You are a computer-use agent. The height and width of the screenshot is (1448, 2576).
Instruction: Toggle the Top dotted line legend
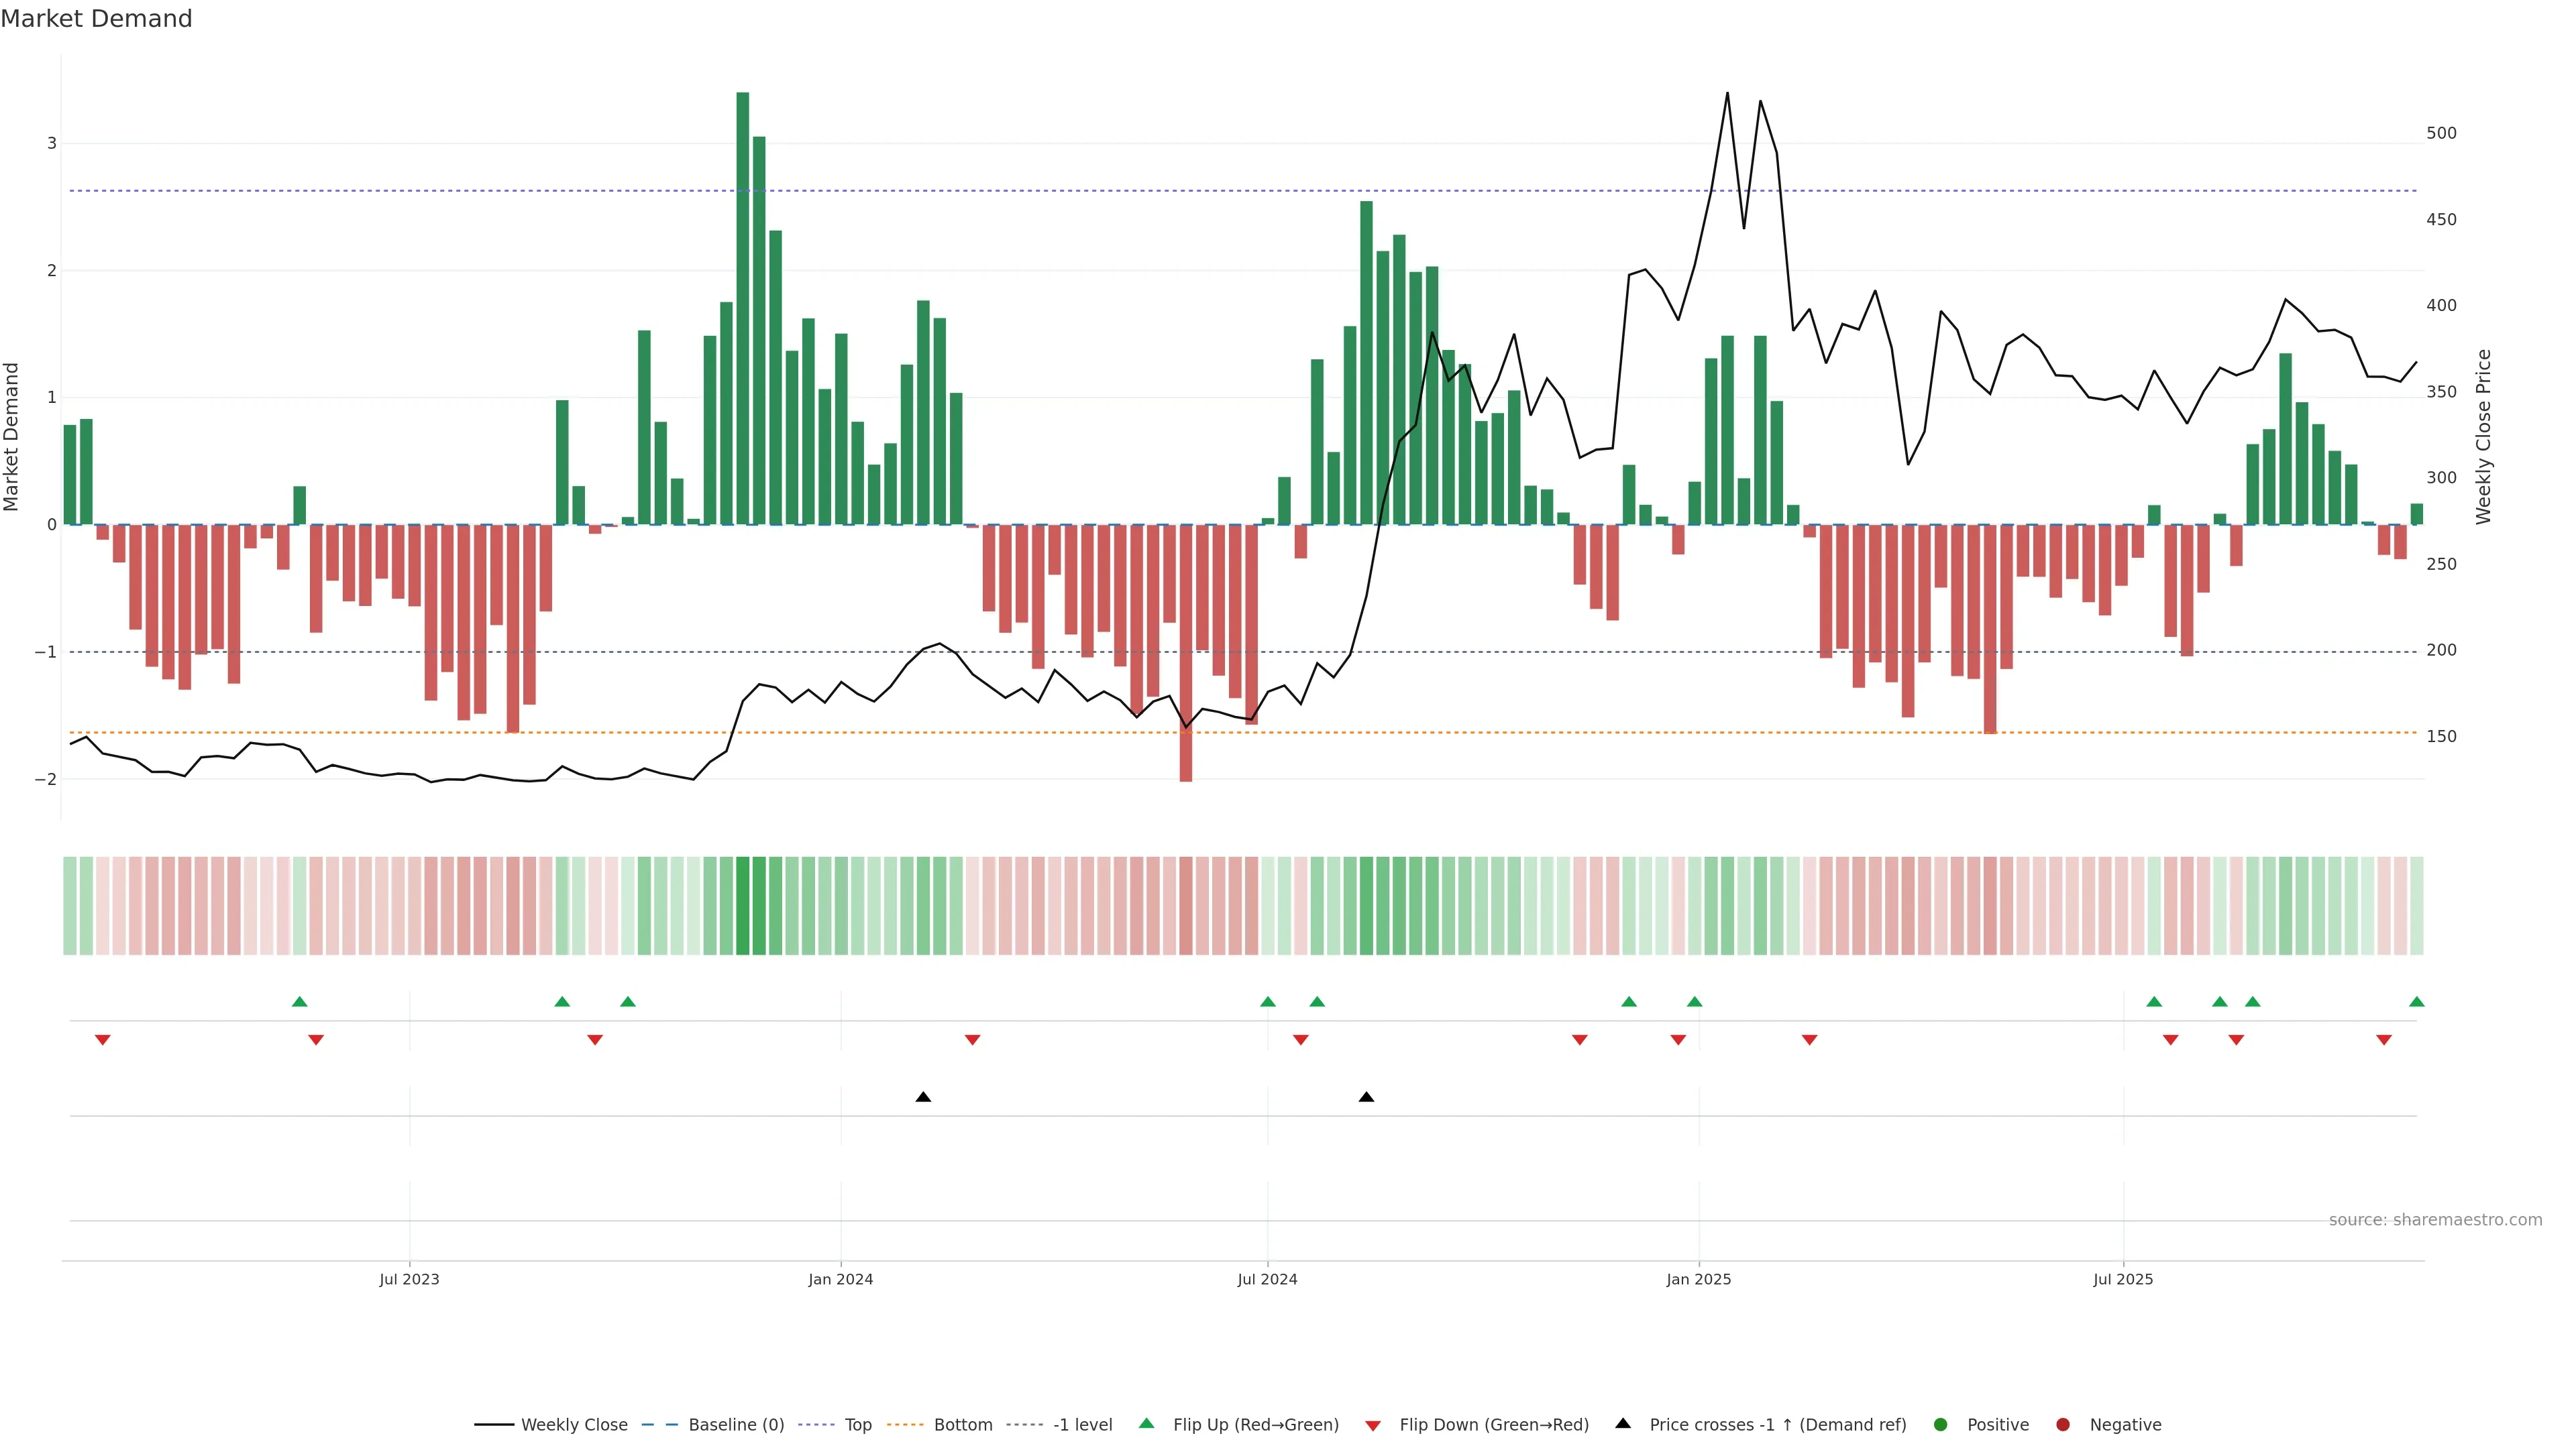click(x=857, y=1424)
